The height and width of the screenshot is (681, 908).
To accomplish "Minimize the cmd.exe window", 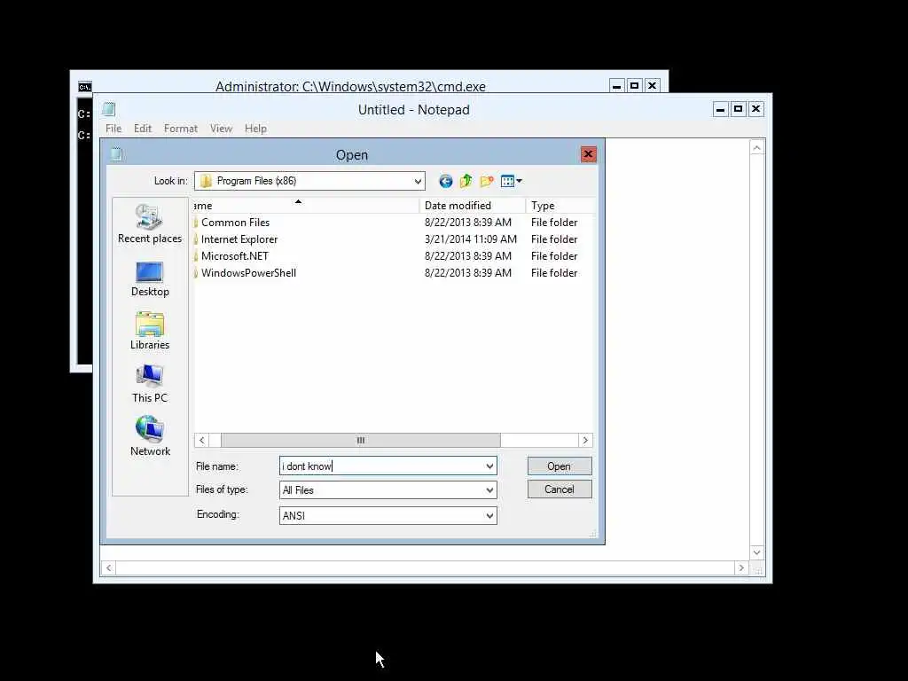I will pyautogui.click(x=617, y=86).
